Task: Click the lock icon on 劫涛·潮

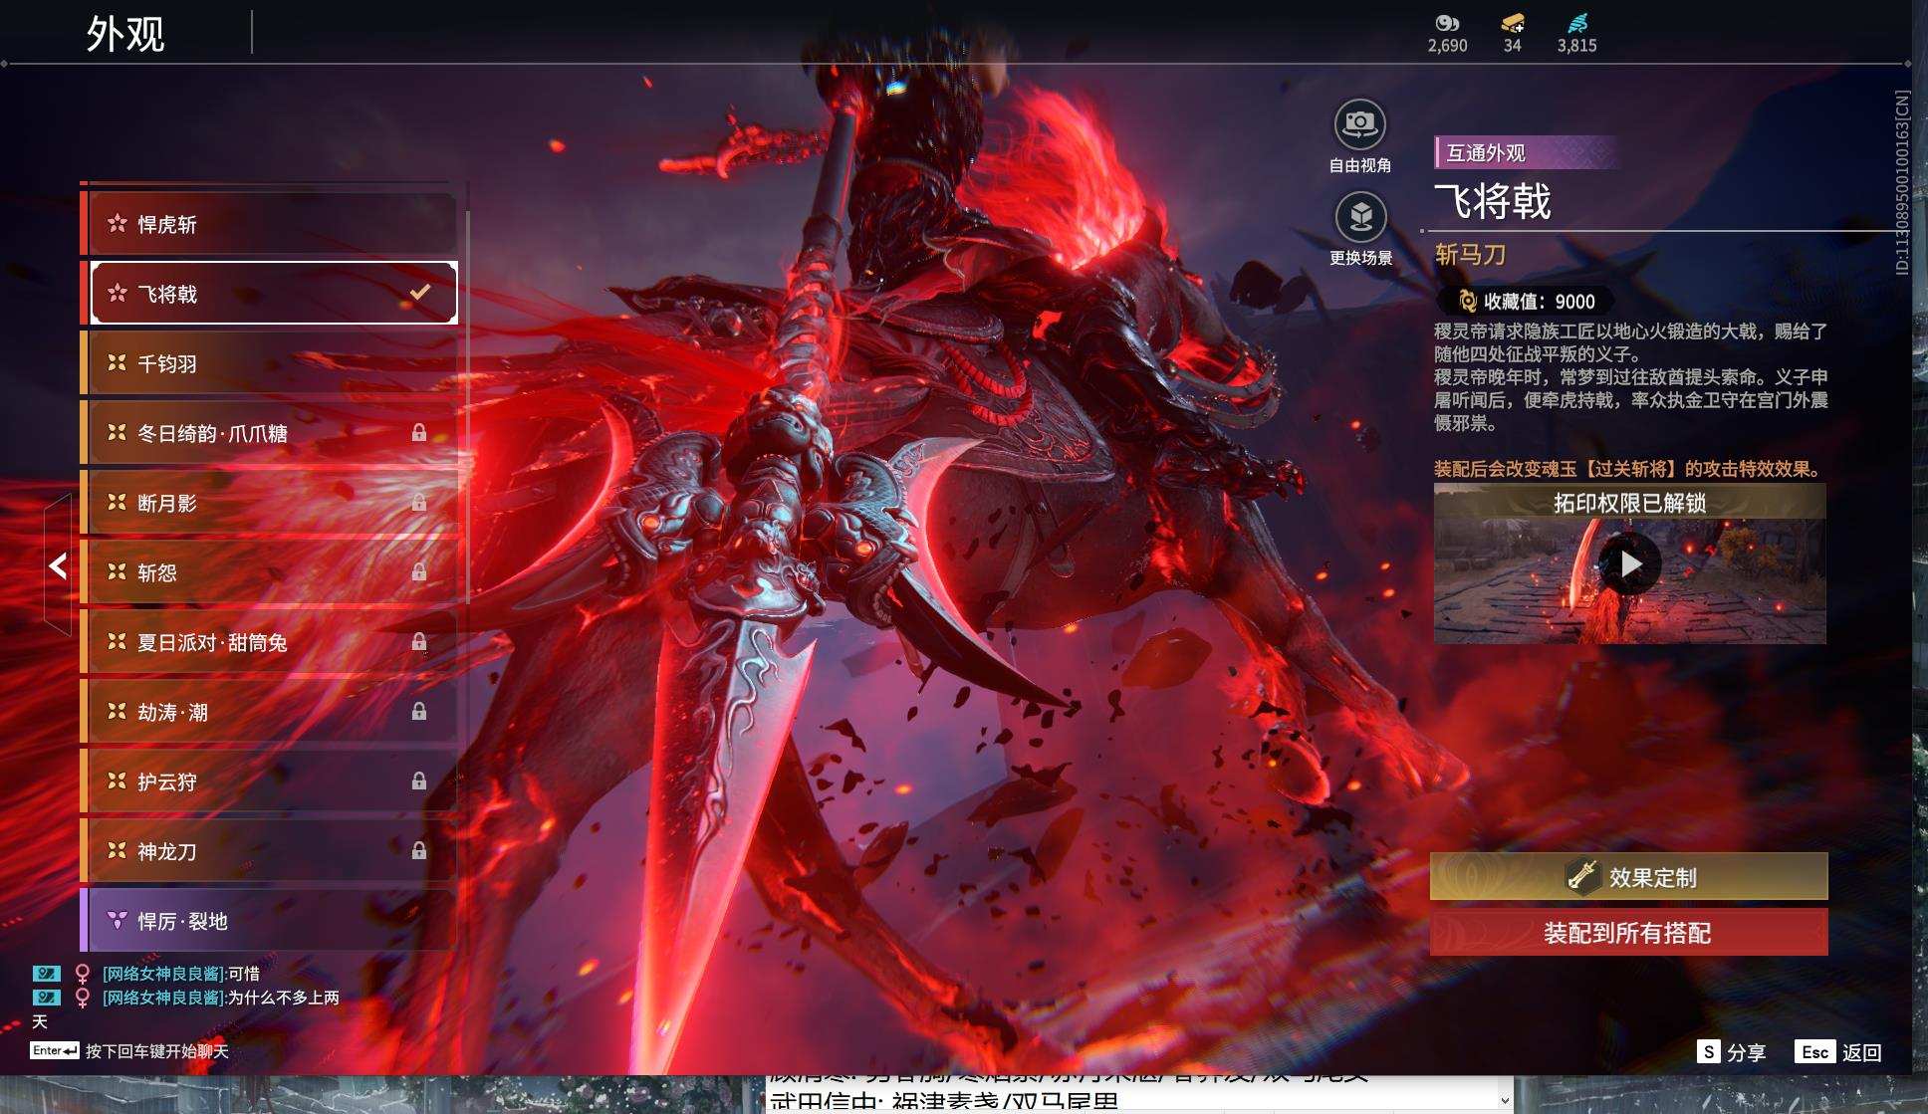Action: tap(419, 712)
